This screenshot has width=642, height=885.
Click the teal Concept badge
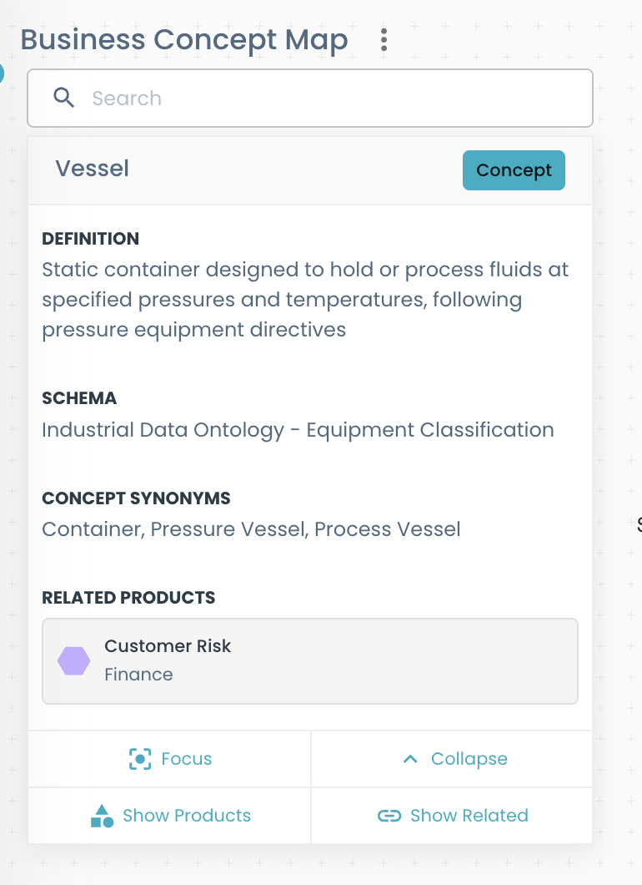[514, 170]
